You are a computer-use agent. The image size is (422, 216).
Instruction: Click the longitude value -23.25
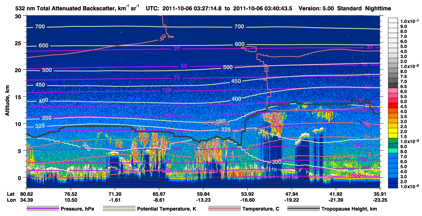pos(380,200)
